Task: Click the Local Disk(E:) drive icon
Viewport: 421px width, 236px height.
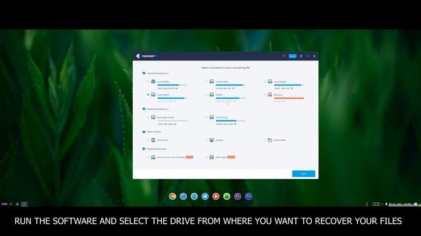Action: 270,81
